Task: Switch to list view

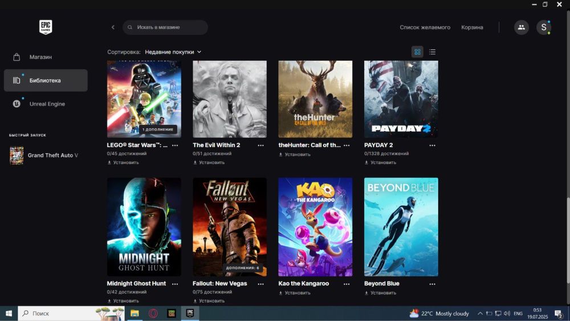Action: click(432, 52)
